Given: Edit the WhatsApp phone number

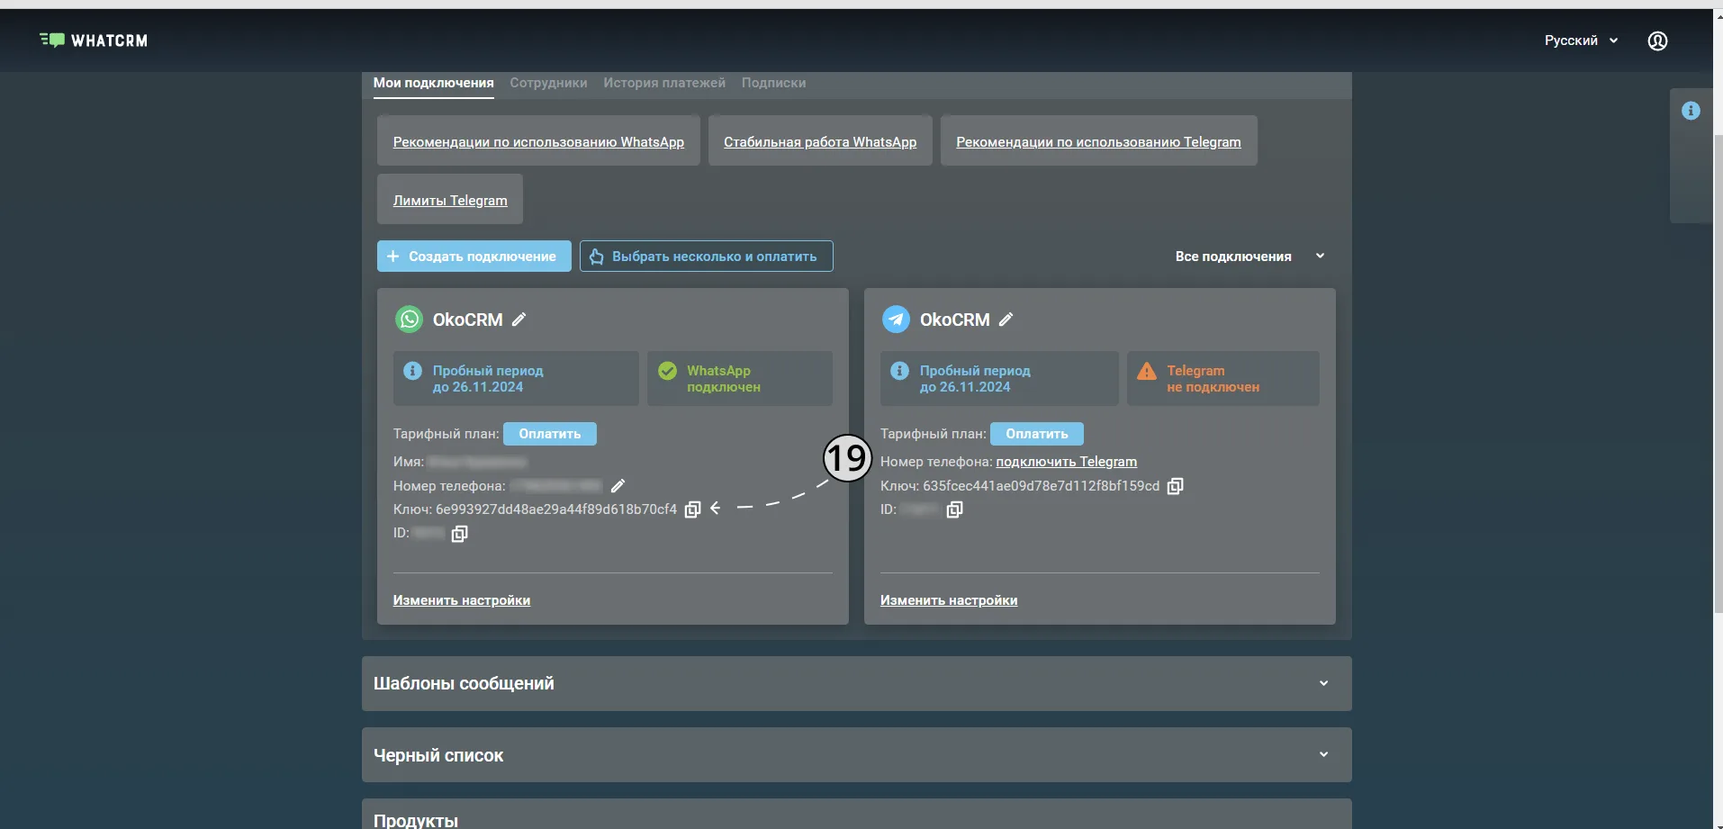Looking at the screenshot, I should click(x=618, y=486).
